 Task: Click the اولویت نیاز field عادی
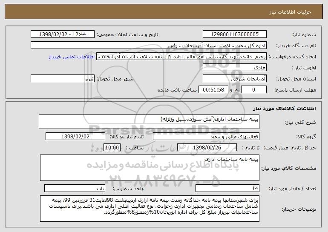(x=234, y=68)
